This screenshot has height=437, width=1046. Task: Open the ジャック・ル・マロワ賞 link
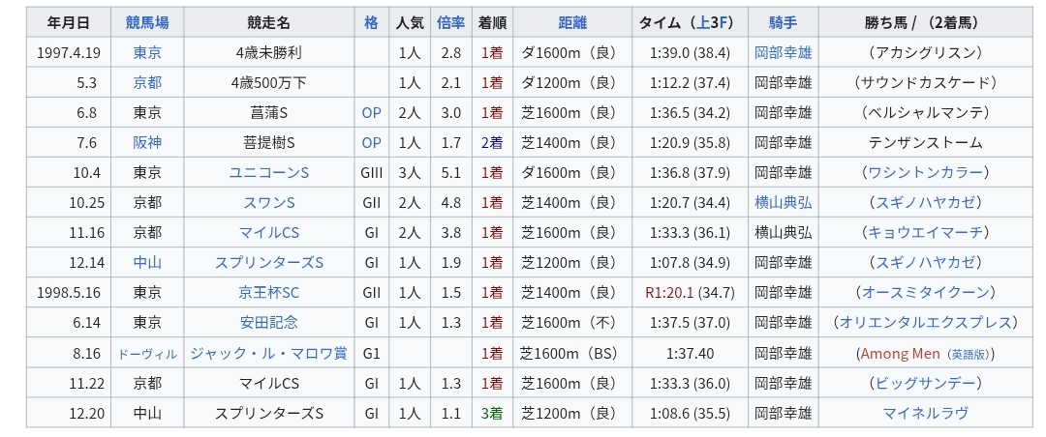[268, 353]
